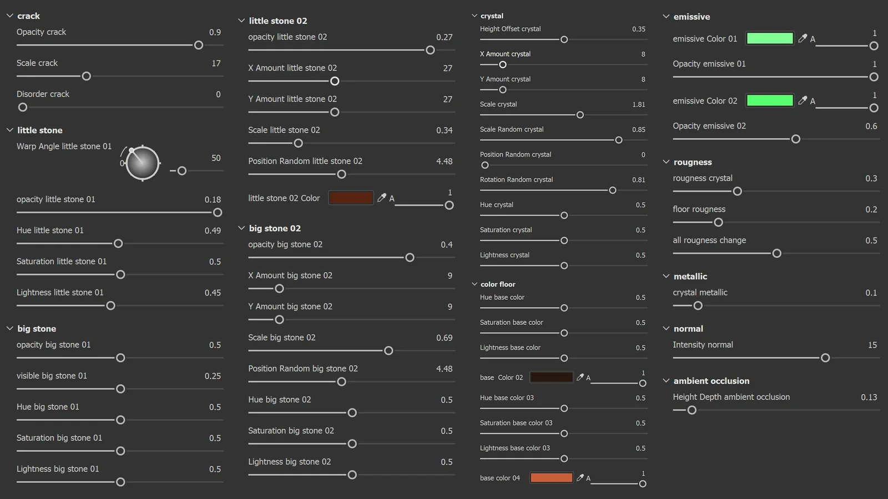
Task: Click the metallic section header
Action: [689, 276]
